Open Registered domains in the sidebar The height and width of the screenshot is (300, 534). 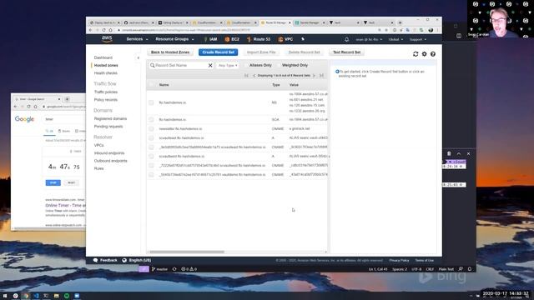110,118
